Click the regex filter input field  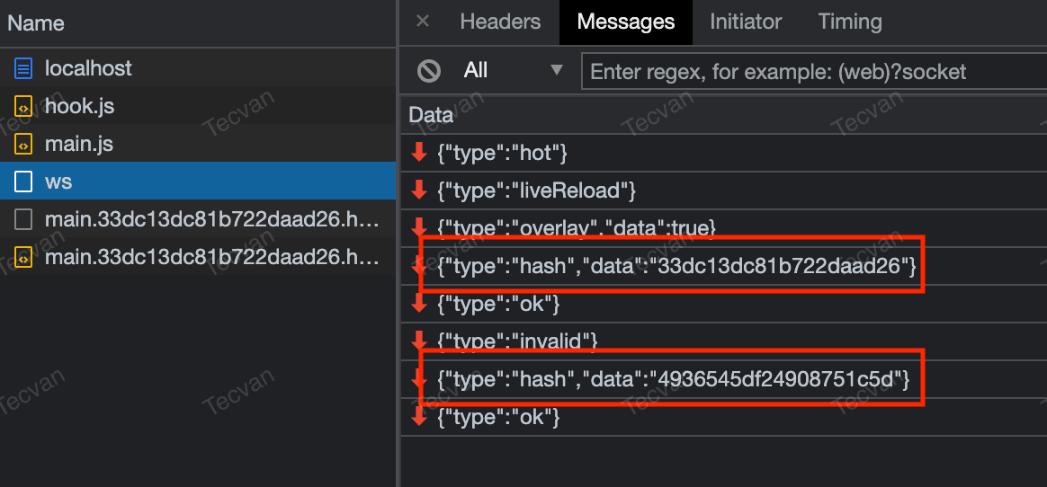pyautogui.click(x=814, y=71)
